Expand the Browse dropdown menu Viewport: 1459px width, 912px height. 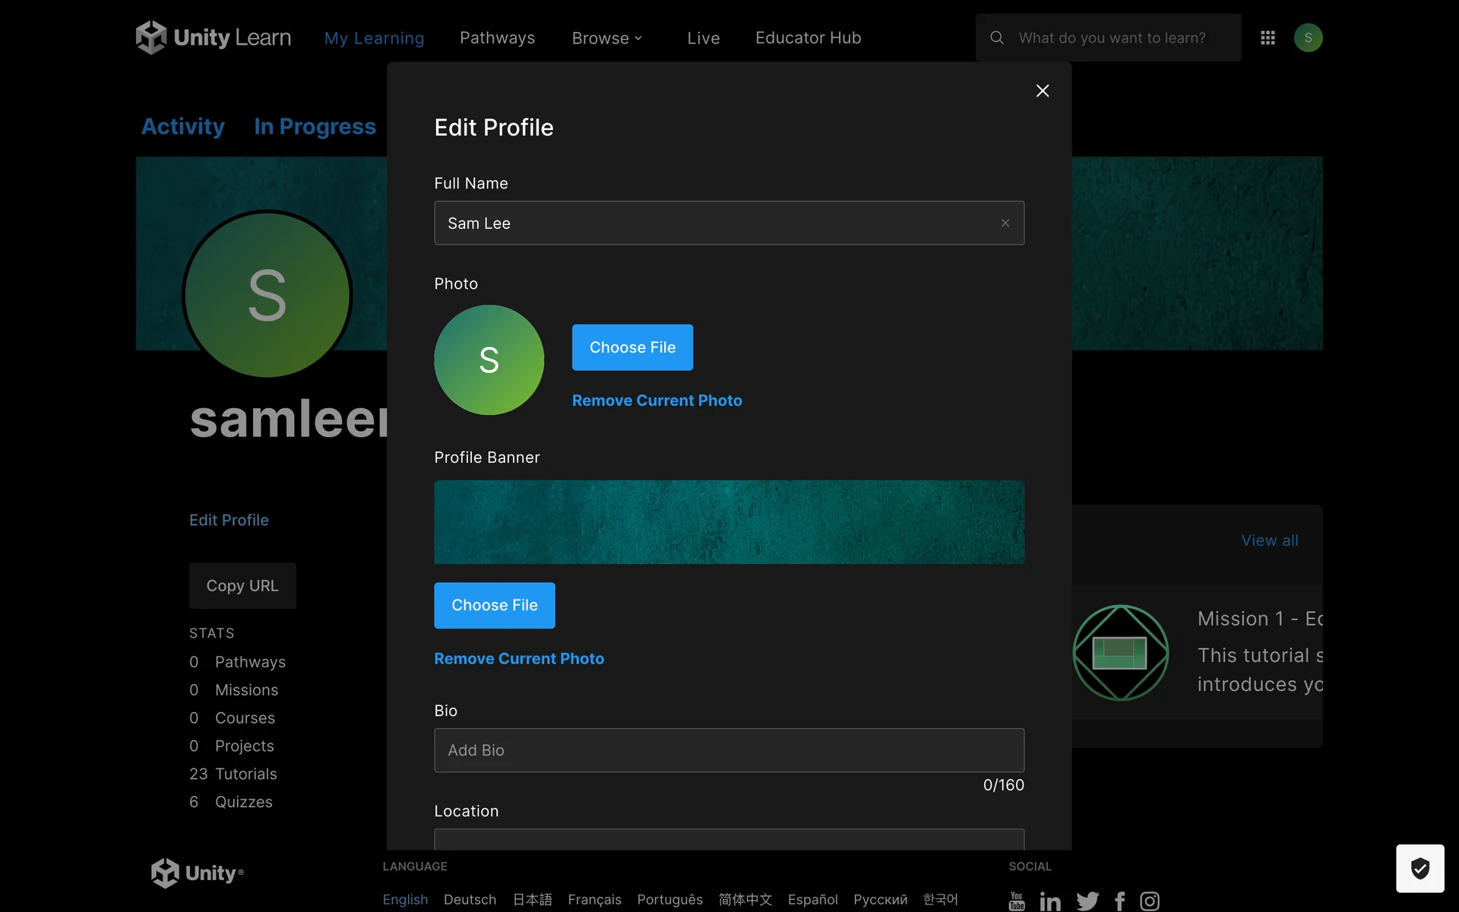[x=607, y=38]
